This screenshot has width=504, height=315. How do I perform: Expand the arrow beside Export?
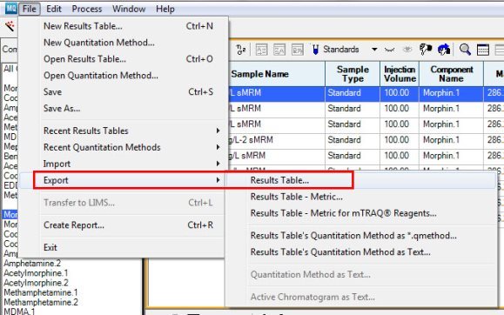(218, 180)
